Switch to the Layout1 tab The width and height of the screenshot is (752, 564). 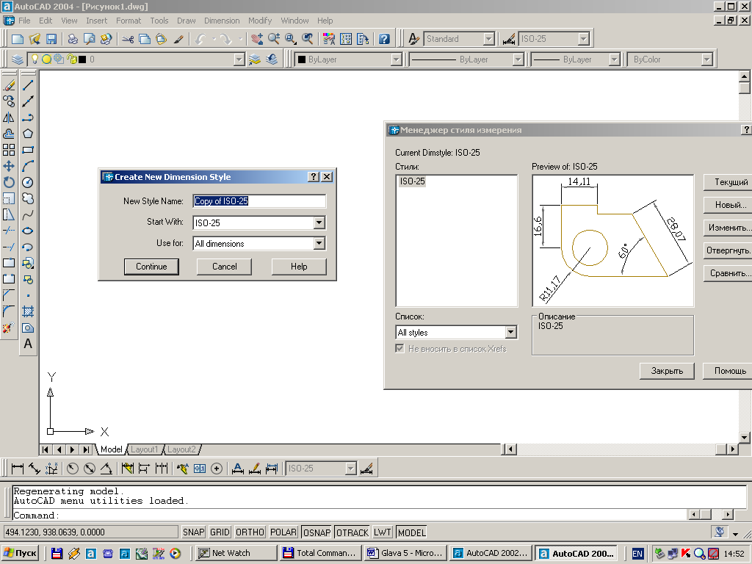point(144,449)
